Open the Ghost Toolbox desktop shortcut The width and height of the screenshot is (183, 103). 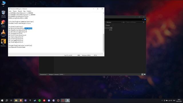[x=3, y=23]
